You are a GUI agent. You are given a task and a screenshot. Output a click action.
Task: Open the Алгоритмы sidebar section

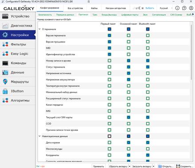coord(18,100)
